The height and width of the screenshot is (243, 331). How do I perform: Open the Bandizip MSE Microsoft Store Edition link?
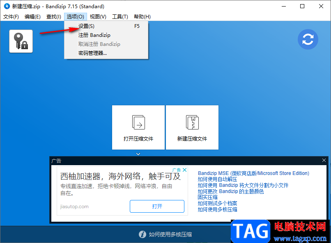[253, 173]
